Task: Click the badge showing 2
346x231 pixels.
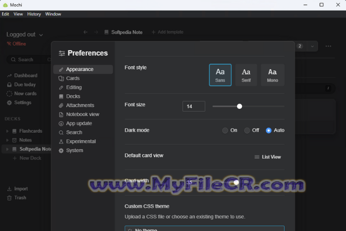Action: point(300,46)
